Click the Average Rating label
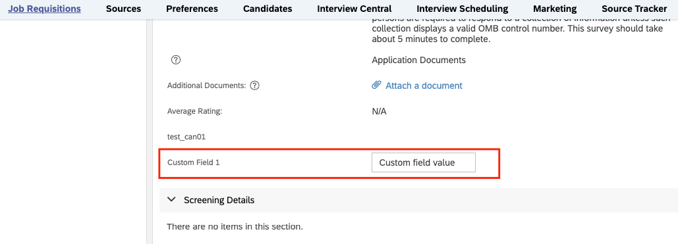This screenshot has height=244, width=678. (x=194, y=111)
